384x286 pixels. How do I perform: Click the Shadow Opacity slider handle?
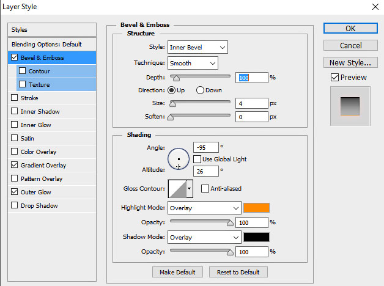click(x=230, y=252)
